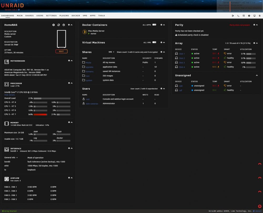Open the Memory section settings gear
The height and width of the screenshot is (213, 263).
(x=69, y=122)
